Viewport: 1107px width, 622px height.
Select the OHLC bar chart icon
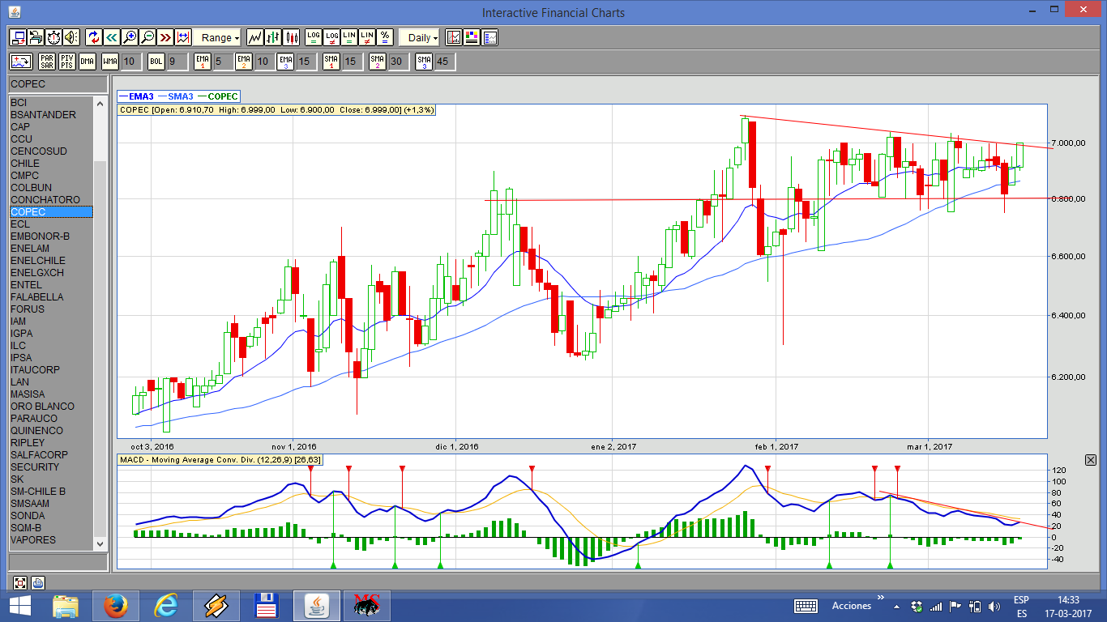click(x=273, y=37)
